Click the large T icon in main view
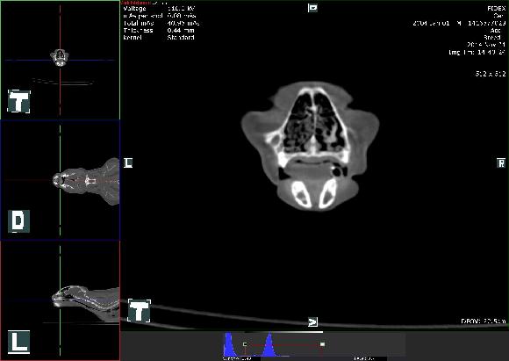Screen dimensions: 509x361 pos(140,311)
